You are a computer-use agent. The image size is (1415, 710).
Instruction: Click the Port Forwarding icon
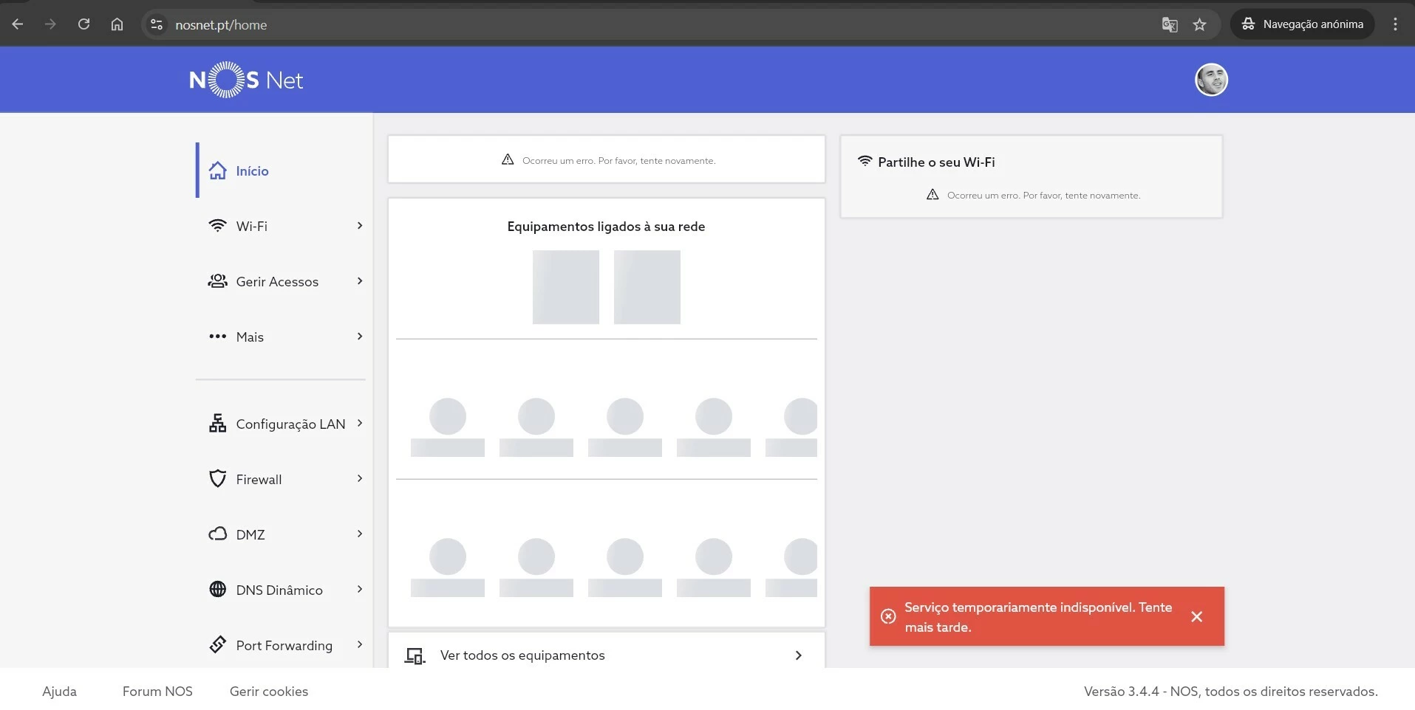click(x=217, y=645)
